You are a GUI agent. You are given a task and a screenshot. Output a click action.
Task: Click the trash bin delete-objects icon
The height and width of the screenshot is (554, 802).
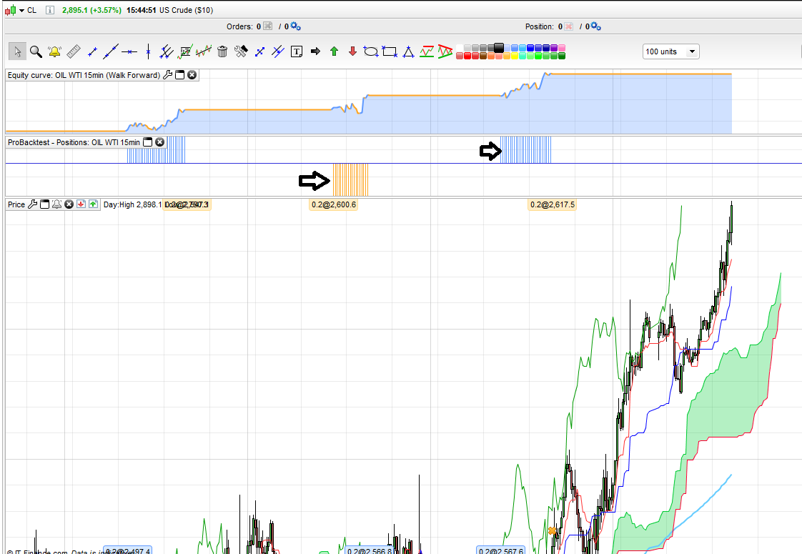(x=222, y=51)
